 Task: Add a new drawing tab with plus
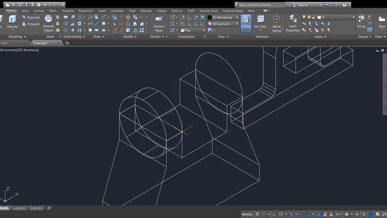click(x=67, y=43)
